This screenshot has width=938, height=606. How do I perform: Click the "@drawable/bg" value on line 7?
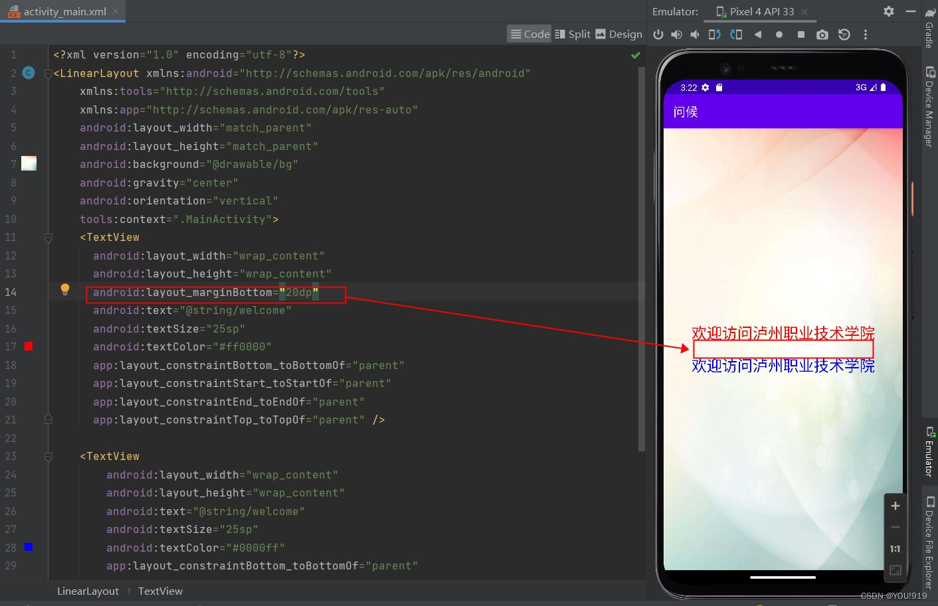click(252, 164)
